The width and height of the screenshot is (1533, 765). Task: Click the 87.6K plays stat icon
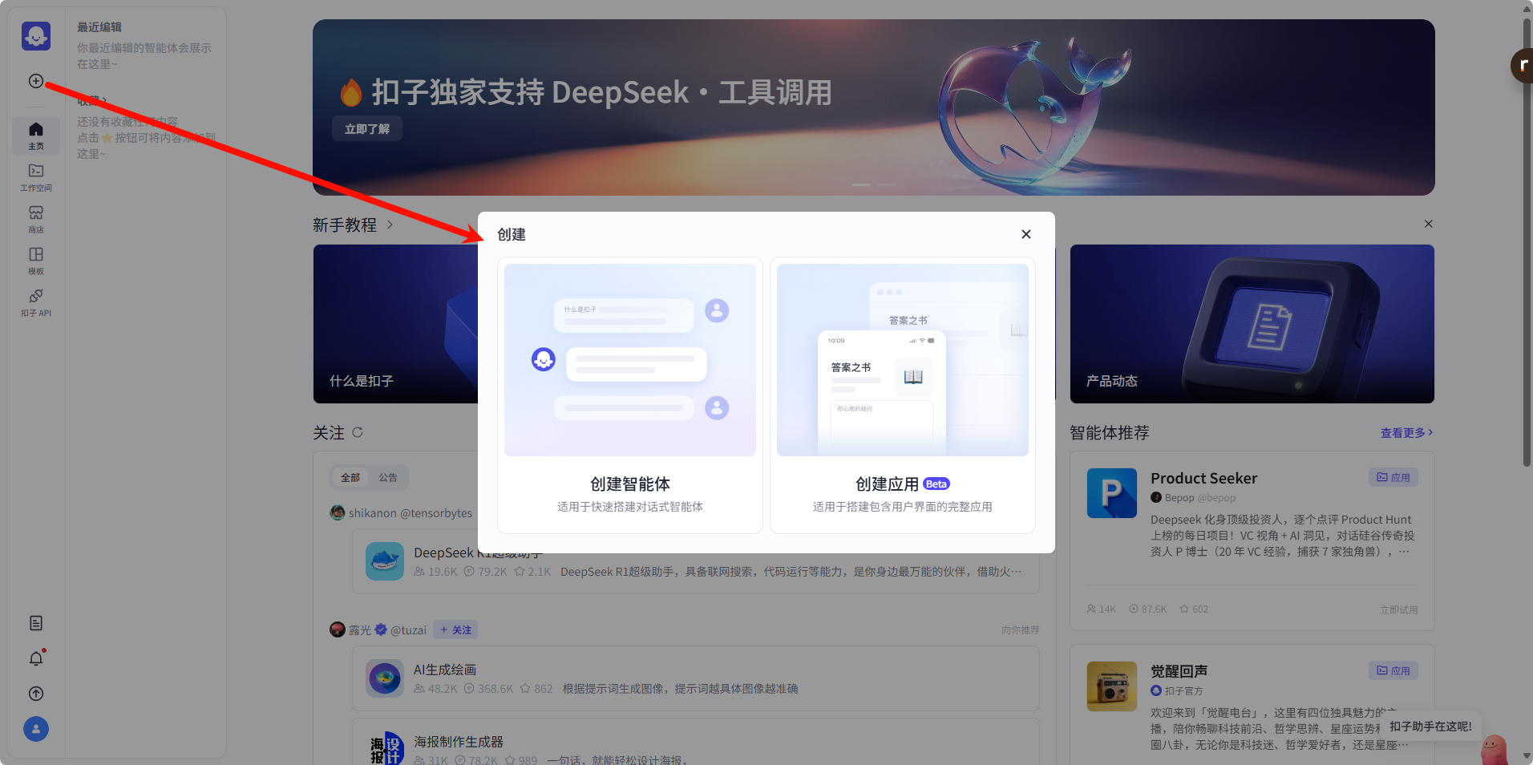[x=1134, y=609]
